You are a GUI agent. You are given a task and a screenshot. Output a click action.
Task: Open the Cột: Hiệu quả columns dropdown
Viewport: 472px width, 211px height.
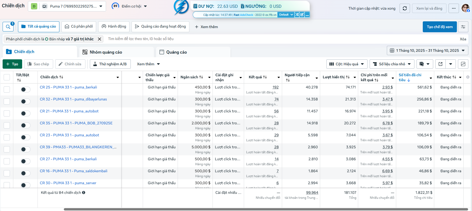[347, 64]
